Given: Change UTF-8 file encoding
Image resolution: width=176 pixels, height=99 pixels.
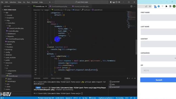Looking at the screenshot, I should coord(75,98).
